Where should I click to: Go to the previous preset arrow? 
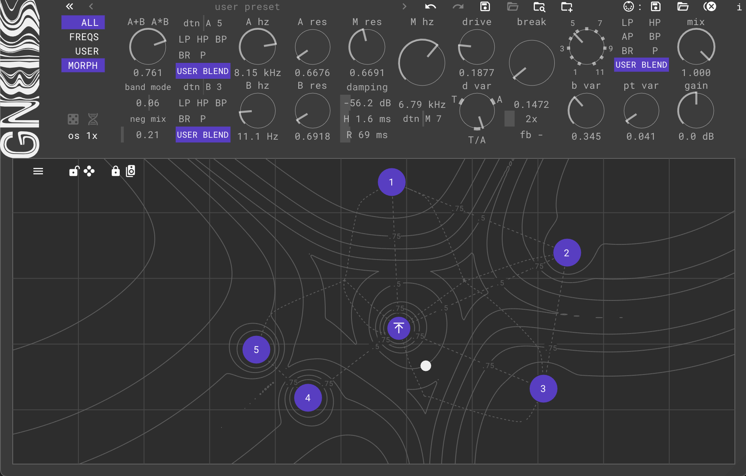pos(91,6)
